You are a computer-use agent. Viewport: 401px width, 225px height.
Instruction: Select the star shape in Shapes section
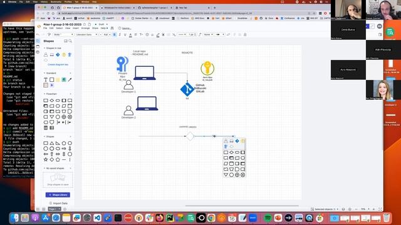(46, 159)
